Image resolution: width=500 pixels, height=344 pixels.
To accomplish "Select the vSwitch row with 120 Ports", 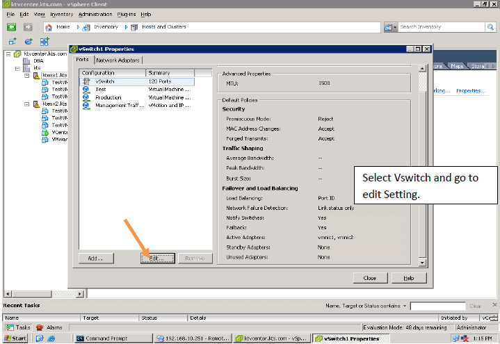I will pos(137,81).
